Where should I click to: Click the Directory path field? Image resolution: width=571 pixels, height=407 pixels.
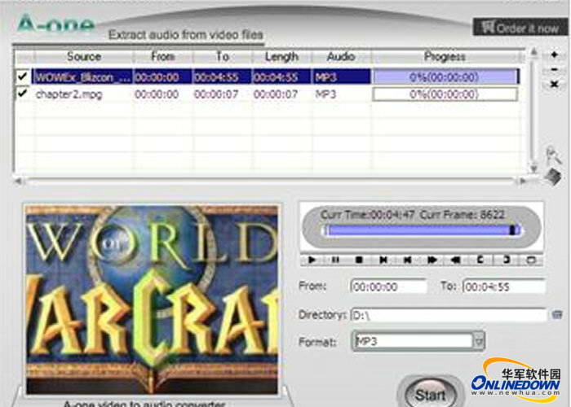(449, 315)
